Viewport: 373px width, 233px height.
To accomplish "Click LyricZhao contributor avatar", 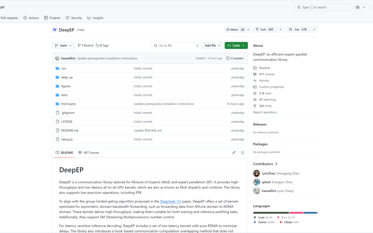I will [x=256, y=173].
